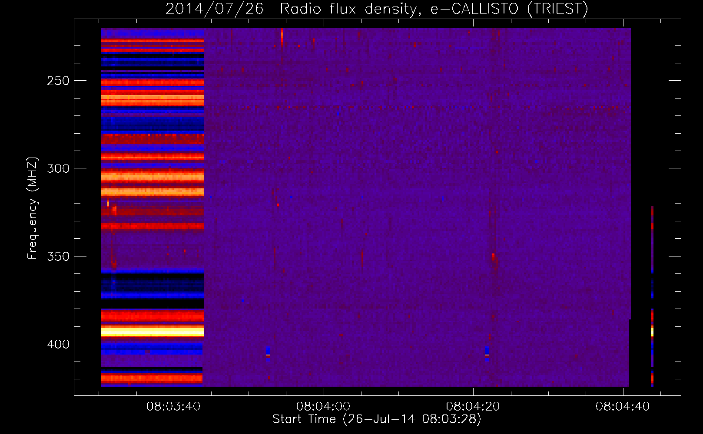Click the '250' frequency tick label
The width and height of the screenshot is (703, 434).
coord(58,81)
